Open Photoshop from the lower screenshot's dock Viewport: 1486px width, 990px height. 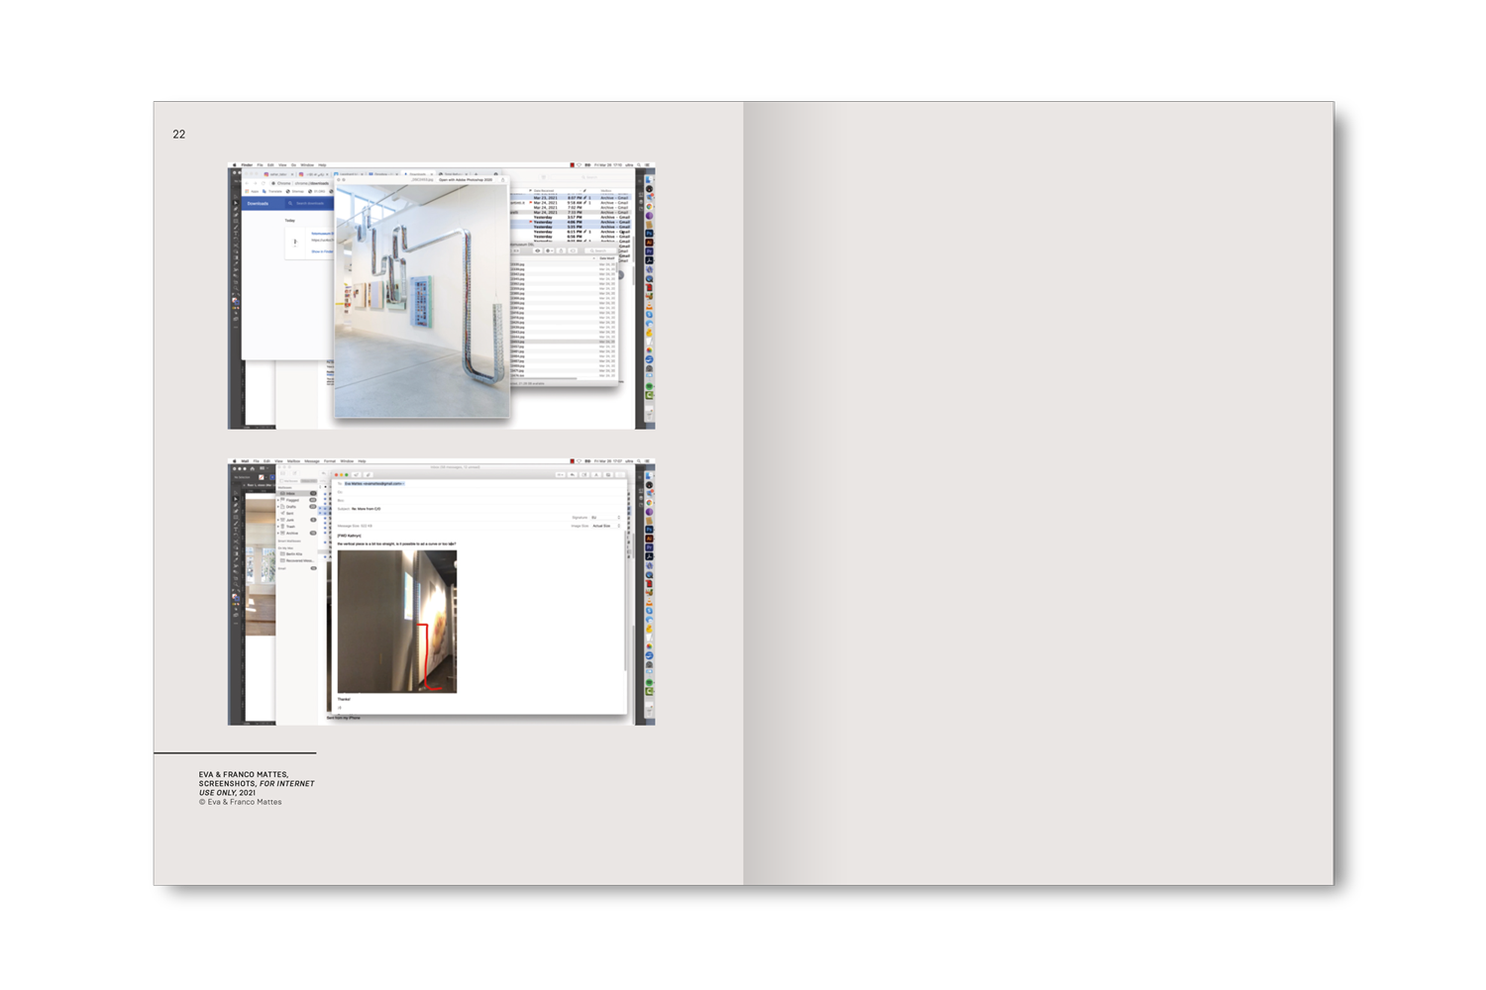pos(649,530)
